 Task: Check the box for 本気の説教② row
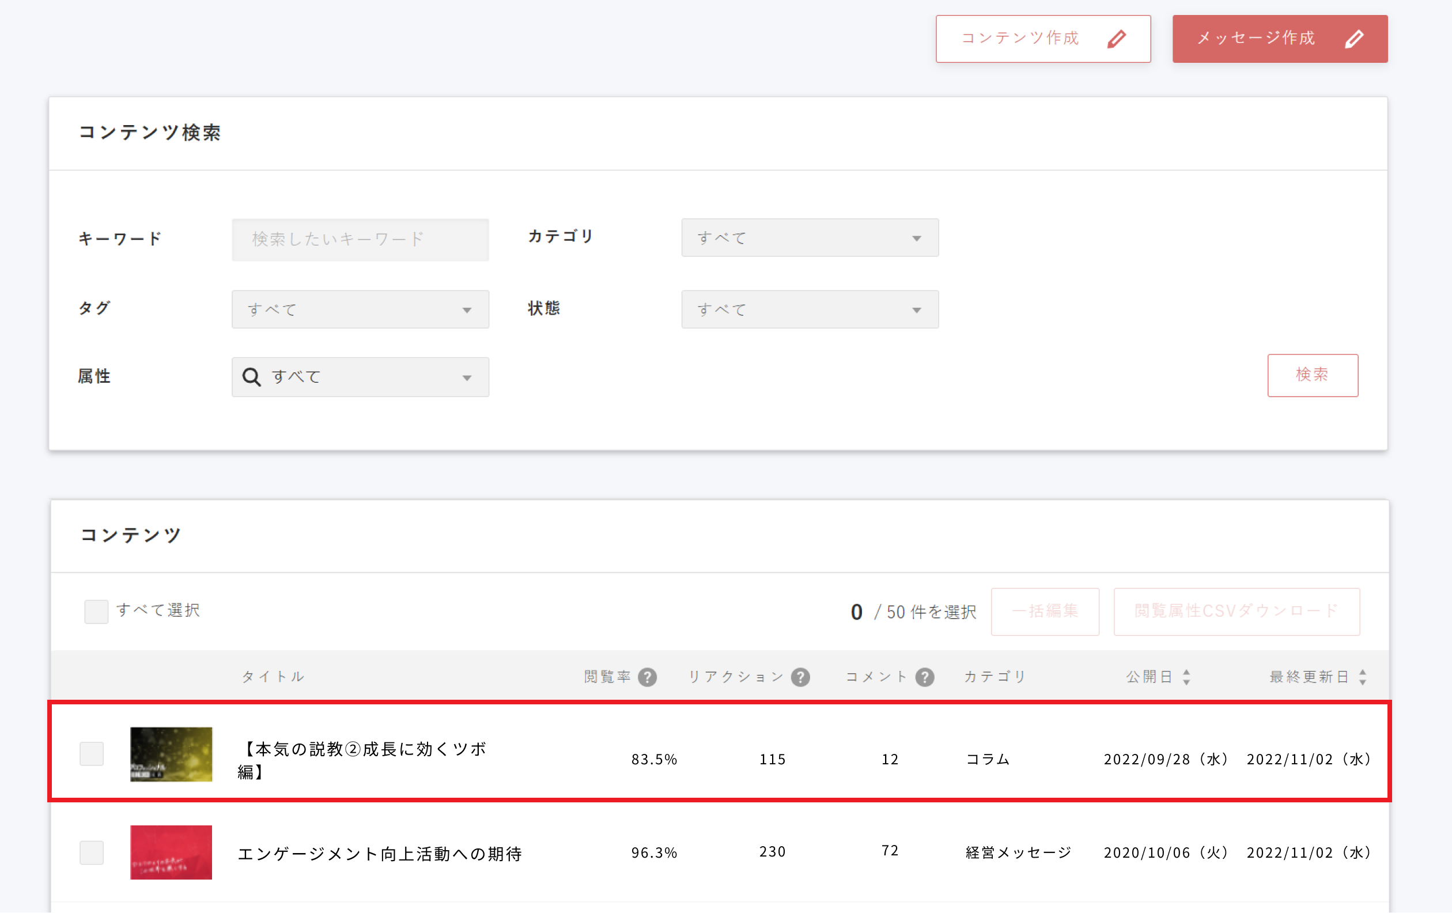click(92, 754)
